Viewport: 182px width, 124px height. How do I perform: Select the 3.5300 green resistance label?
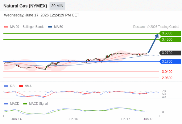[x=170, y=33]
